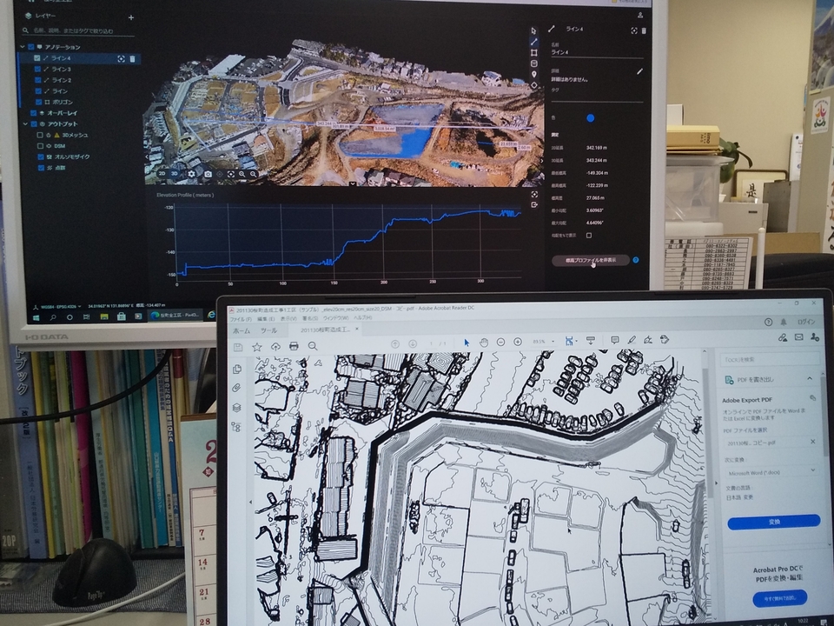
Task: Select the line measurement tool
Action: click(x=533, y=42)
